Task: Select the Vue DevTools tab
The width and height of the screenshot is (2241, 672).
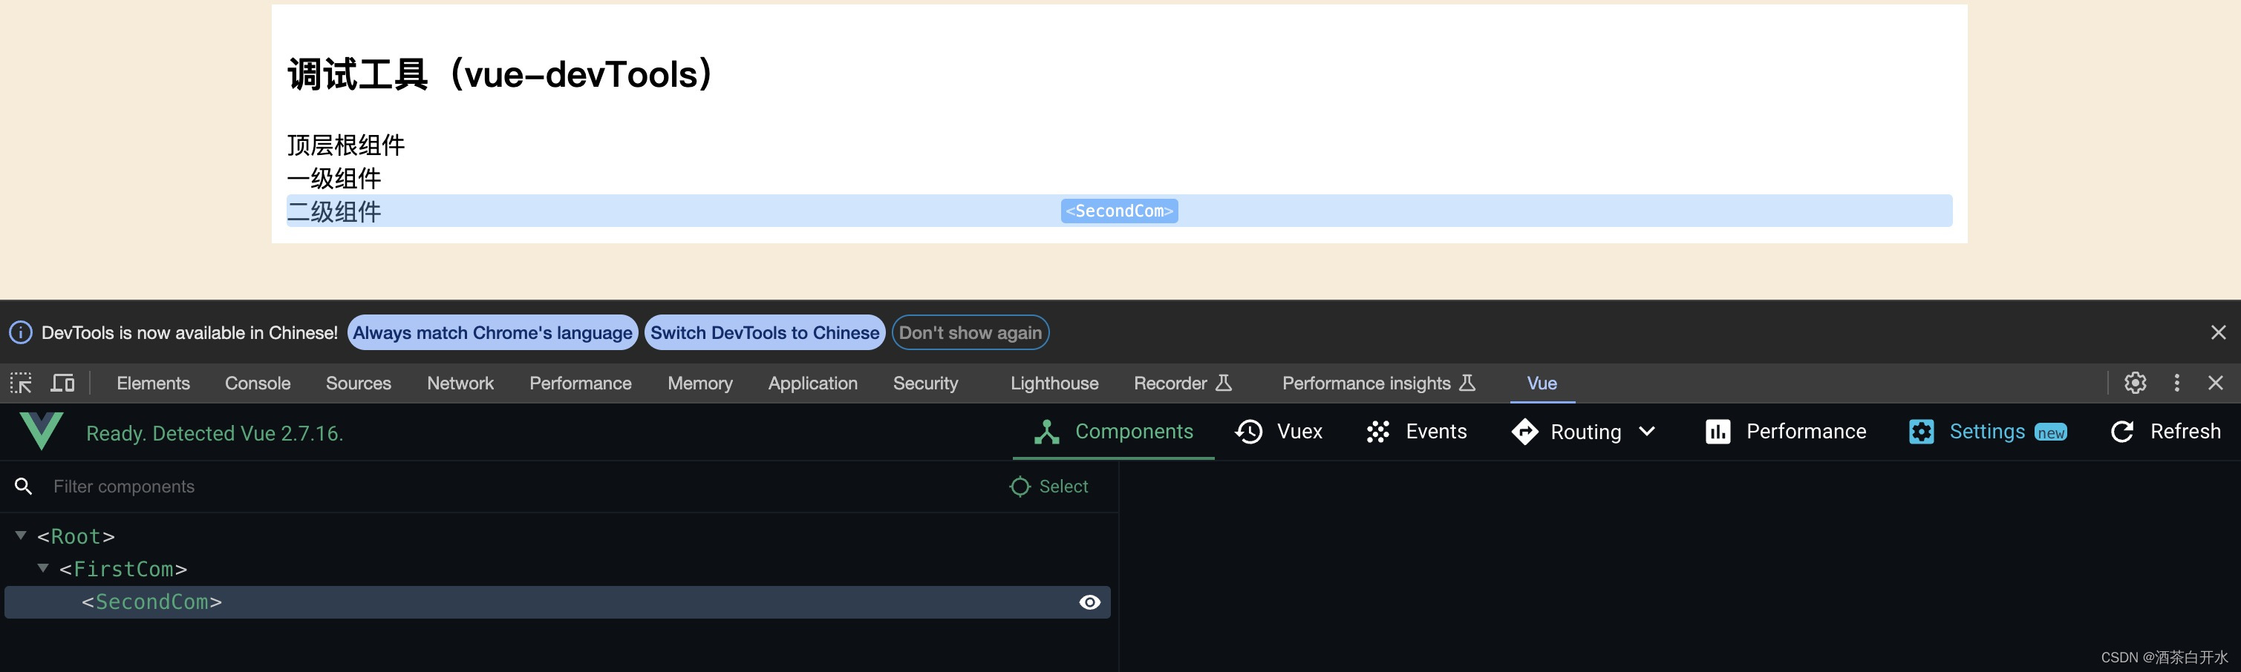Action: pyautogui.click(x=1542, y=383)
